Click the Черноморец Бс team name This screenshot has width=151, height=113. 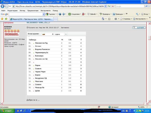(x=42, y=53)
